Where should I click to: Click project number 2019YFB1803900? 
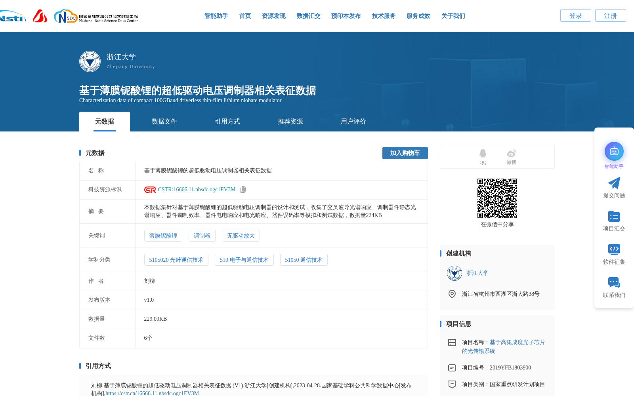[x=510, y=368]
